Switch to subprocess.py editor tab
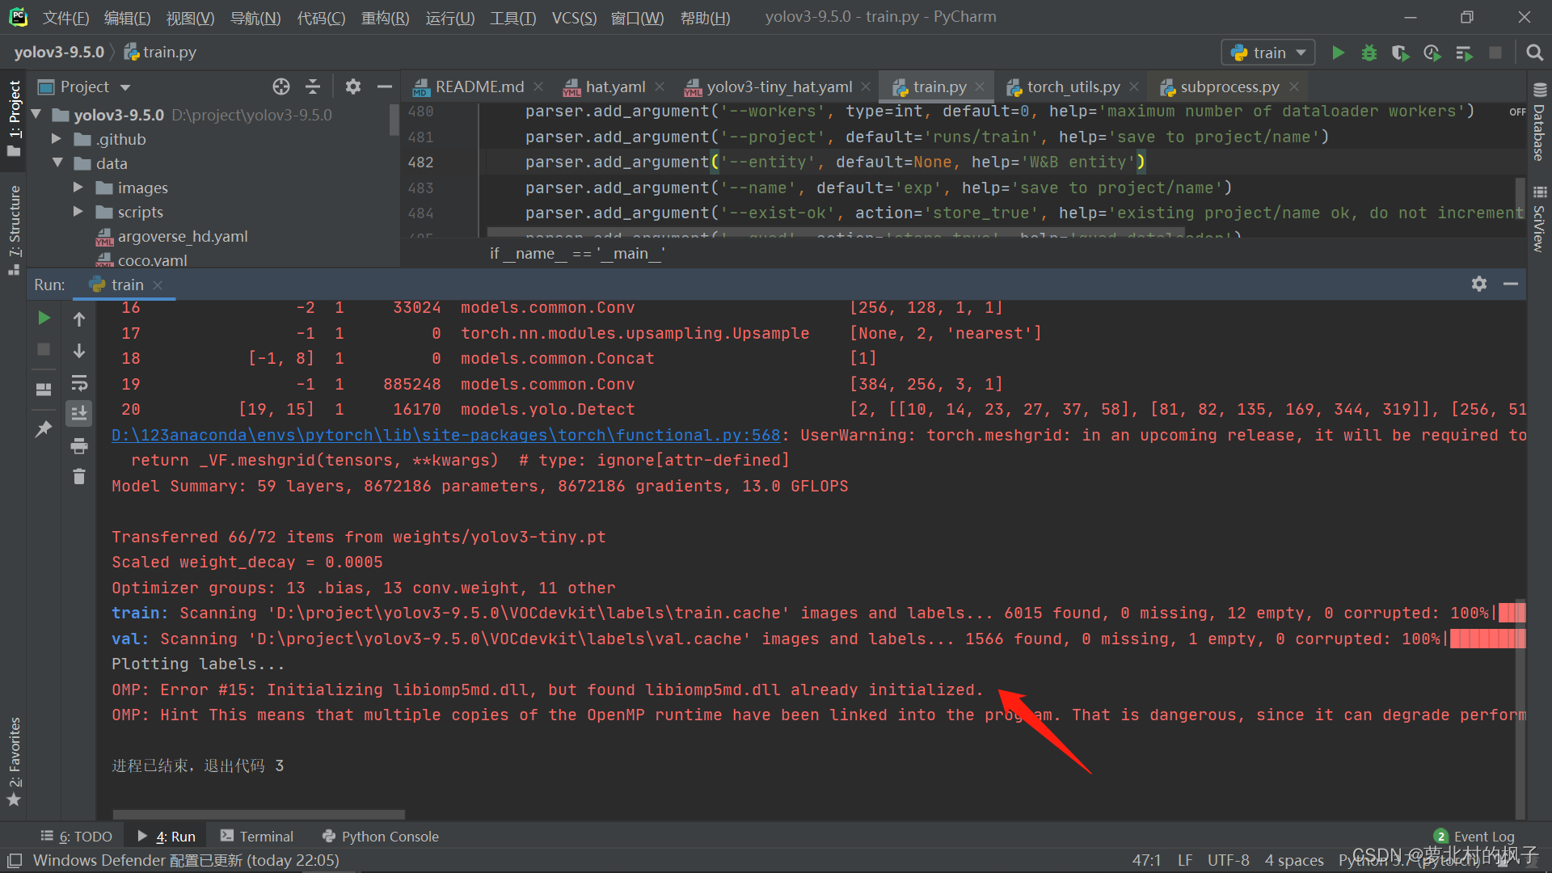Image resolution: width=1552 pixels, height=873 pixels. (1229, 86)
